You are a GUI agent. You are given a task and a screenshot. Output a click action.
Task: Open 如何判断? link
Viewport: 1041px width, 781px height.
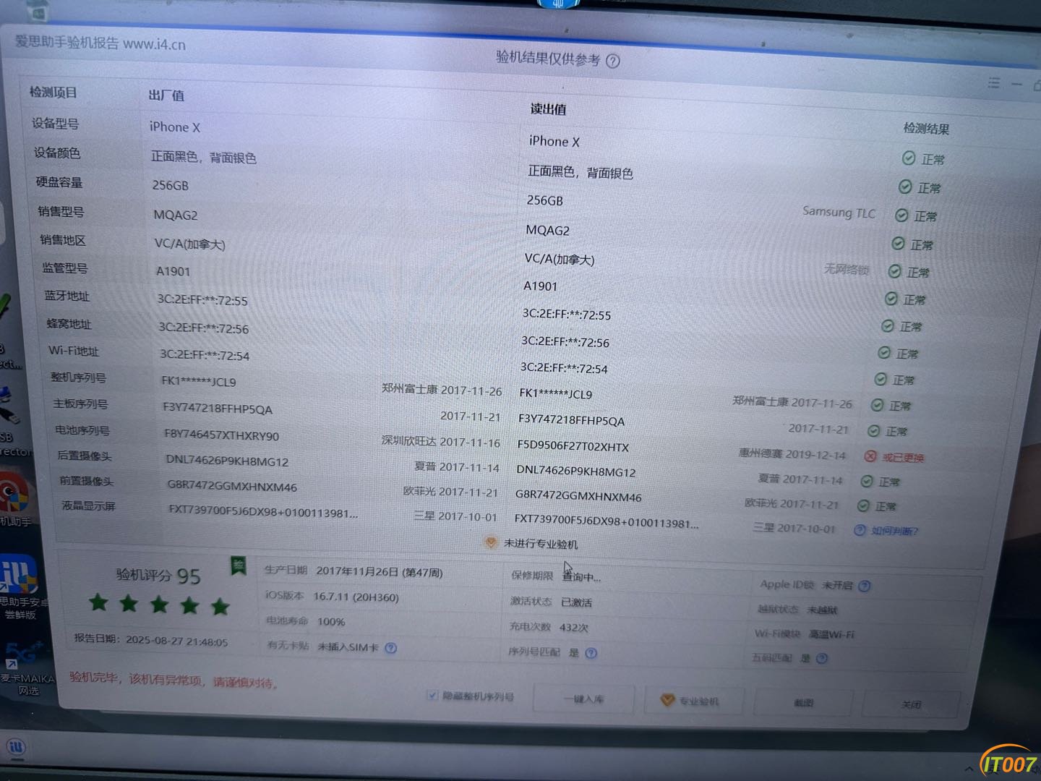894,531
